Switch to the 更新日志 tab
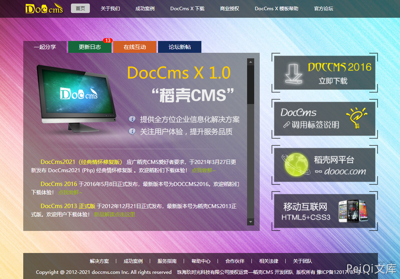The width and height of the screenshot is (400, 279). click(x=90, y=47)
